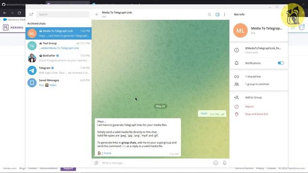The width and height of the screenshot is (308, 173).
Task: Click the username info circle icon
Action: (236, 50)
